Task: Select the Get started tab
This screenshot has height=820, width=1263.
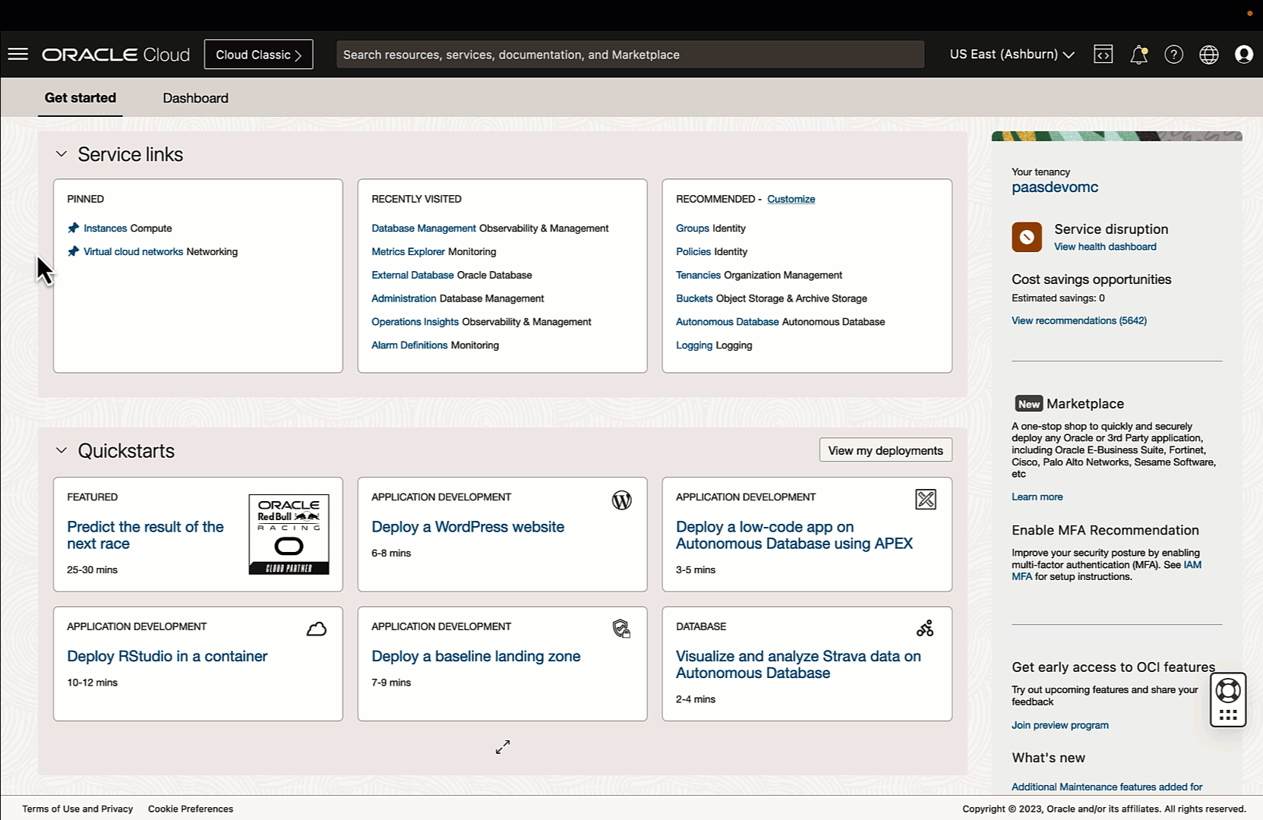Action: click(81, 98)
